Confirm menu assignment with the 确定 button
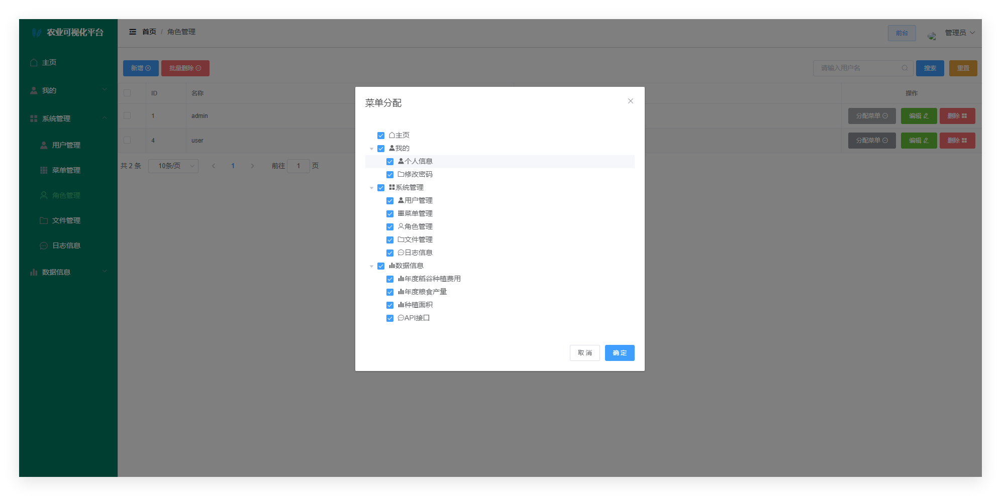This screenshot has height=496, width=1001. (619, 353)
